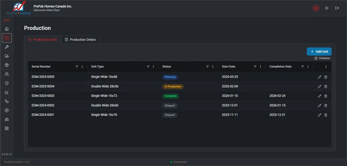Open the Serial Number column menu dots

tap(82, 67)
